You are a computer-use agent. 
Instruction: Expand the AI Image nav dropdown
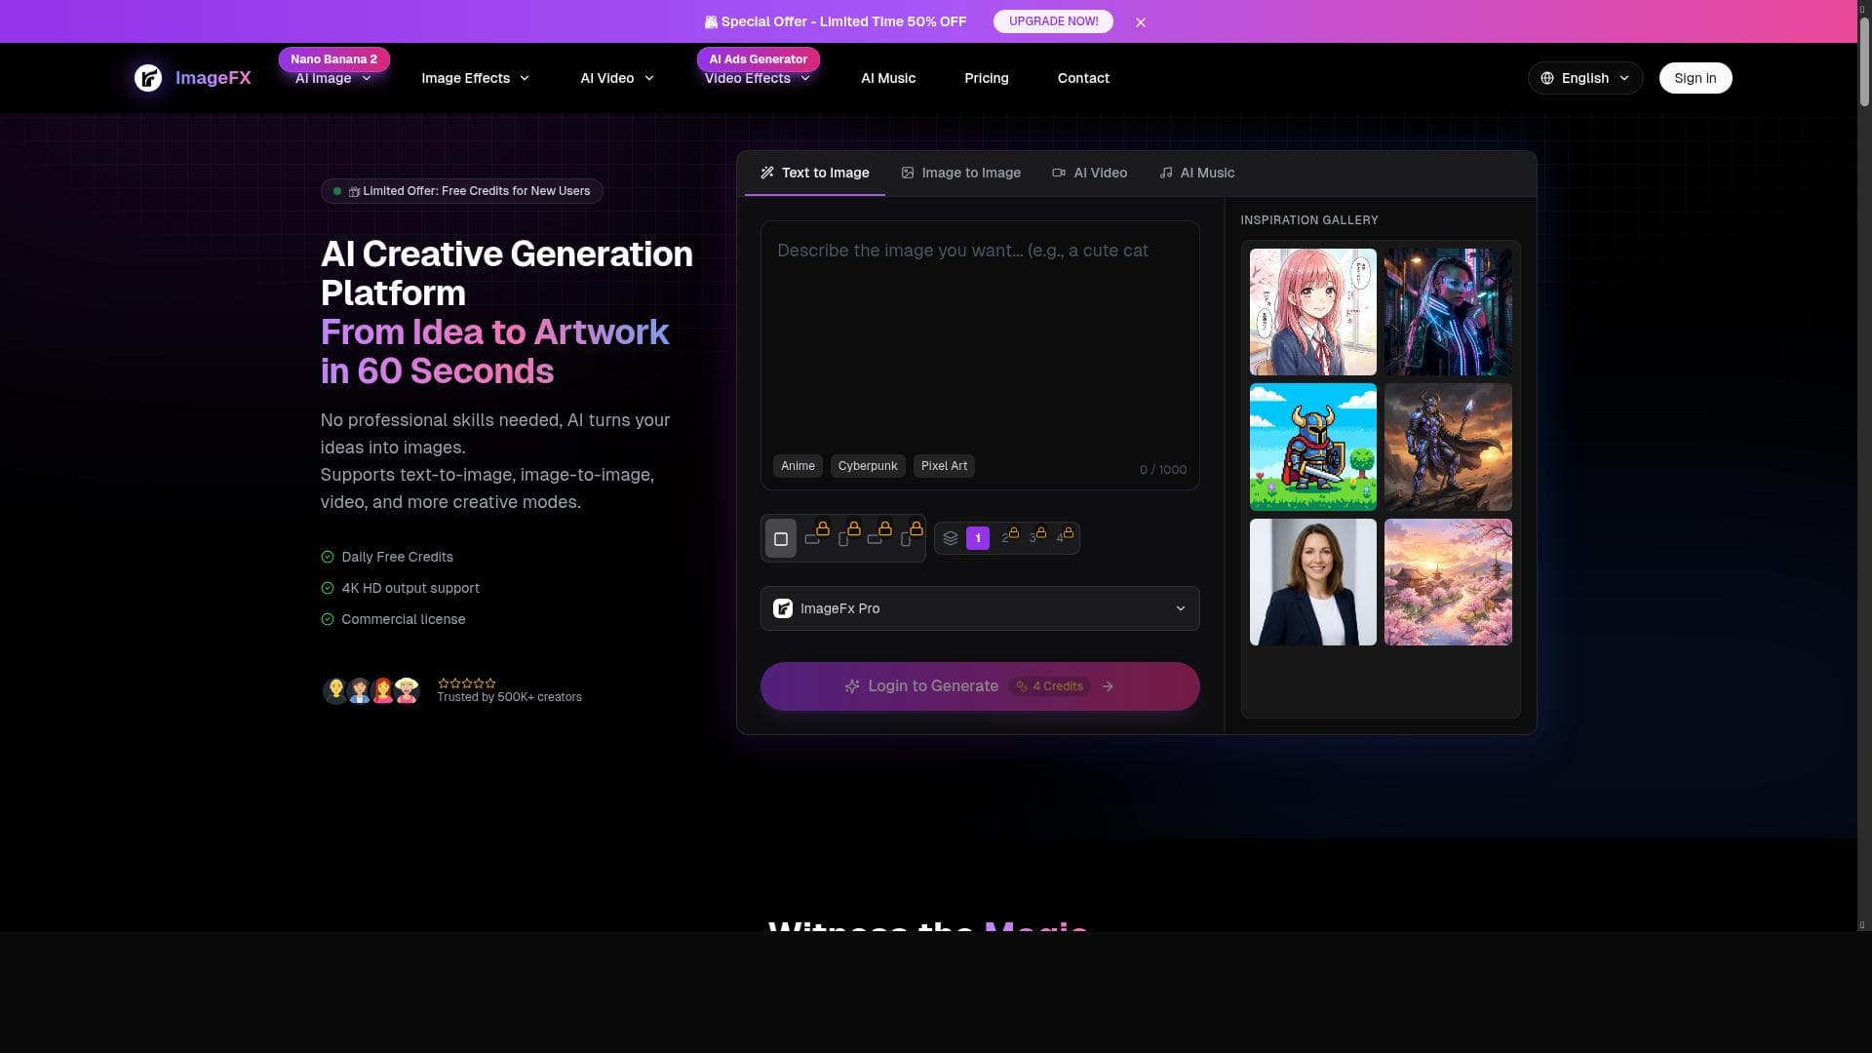(x=333, y=78)
